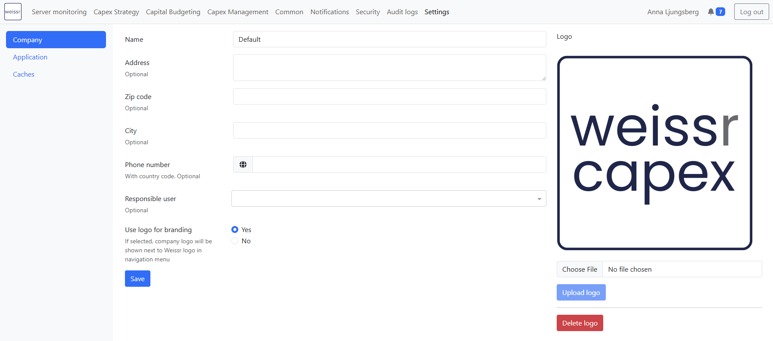Open Audit logs menu
773x341 pixels.
(x=402, y=12)
